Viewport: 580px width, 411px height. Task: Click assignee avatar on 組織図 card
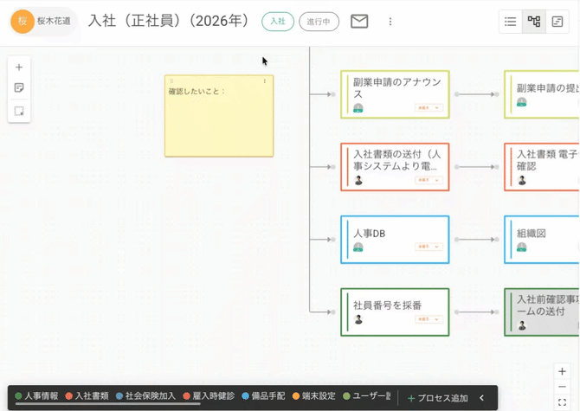[x=521, y=247]
